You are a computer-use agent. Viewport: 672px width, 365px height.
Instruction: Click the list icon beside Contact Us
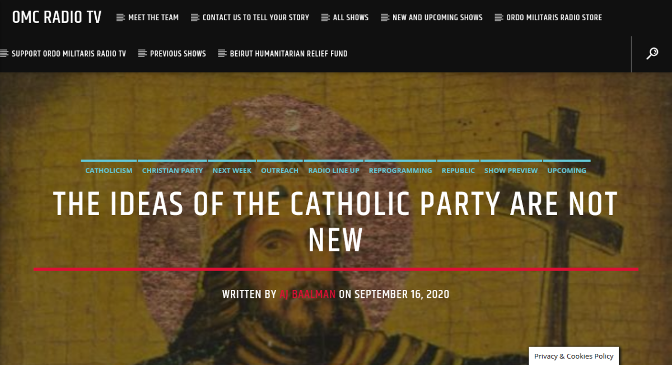click(x=195, y=17)
